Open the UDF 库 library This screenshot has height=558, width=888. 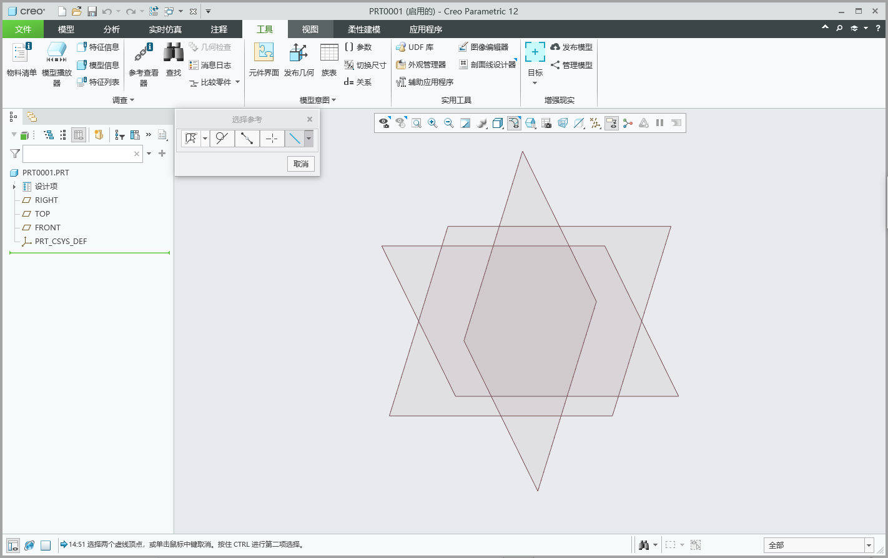click(415, 47)
